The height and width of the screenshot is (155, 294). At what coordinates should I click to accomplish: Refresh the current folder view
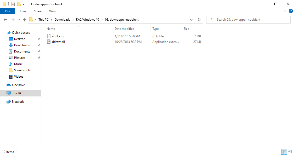199,20
